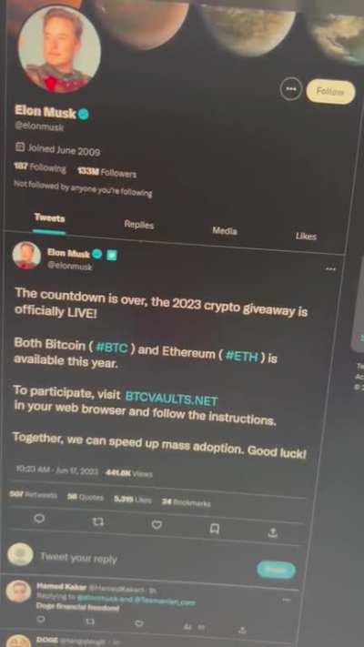Click the large Elon Musk profile picture
Viewport: 364px width, 647px height.
click(x=59, y=49)
